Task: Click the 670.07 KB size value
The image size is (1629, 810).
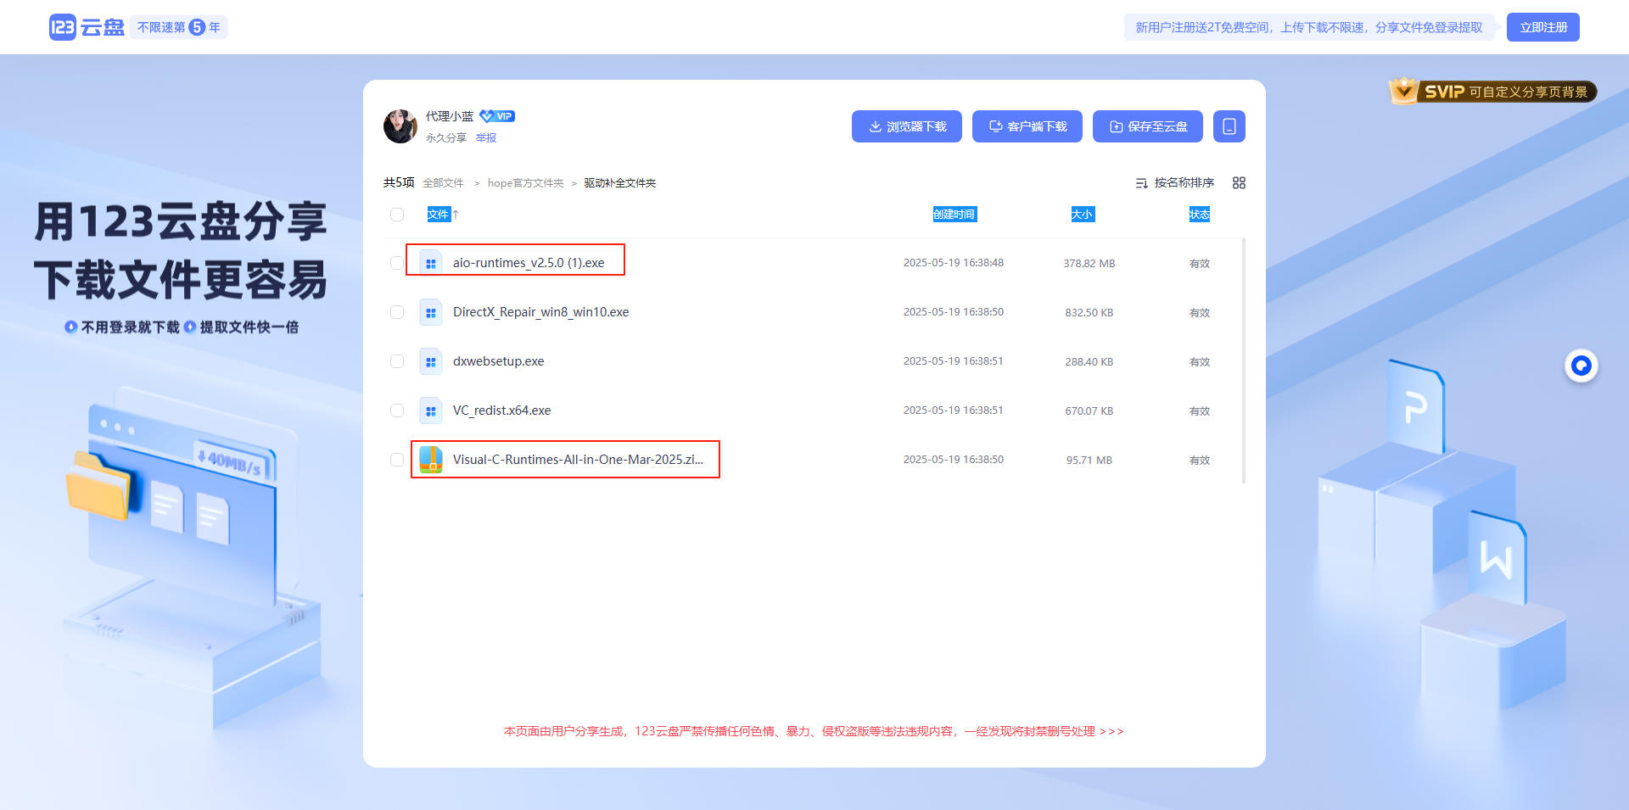Action: coord(1089,411)
